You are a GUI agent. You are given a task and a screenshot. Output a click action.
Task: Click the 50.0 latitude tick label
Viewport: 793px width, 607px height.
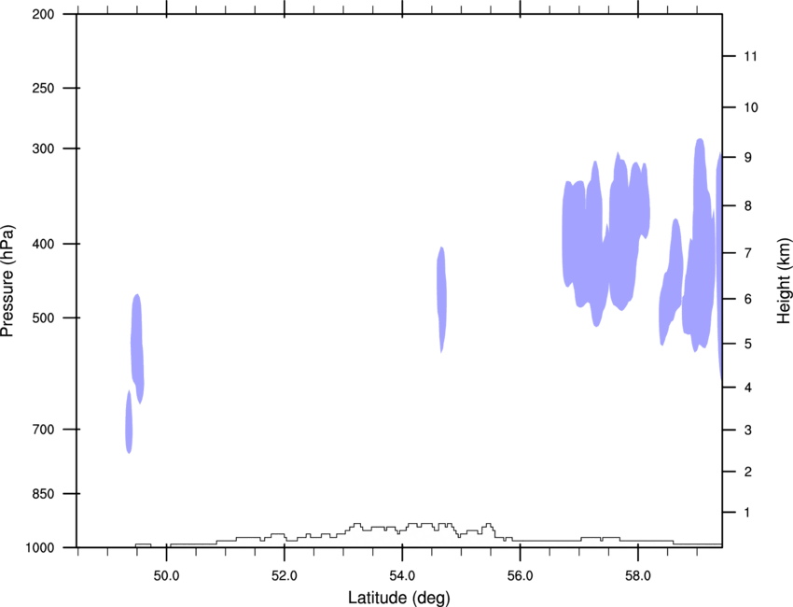coord(166,576)
